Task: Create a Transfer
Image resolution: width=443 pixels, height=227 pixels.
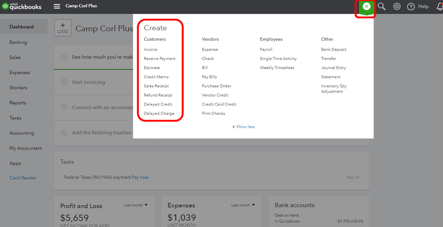Action: click(328, 59)
